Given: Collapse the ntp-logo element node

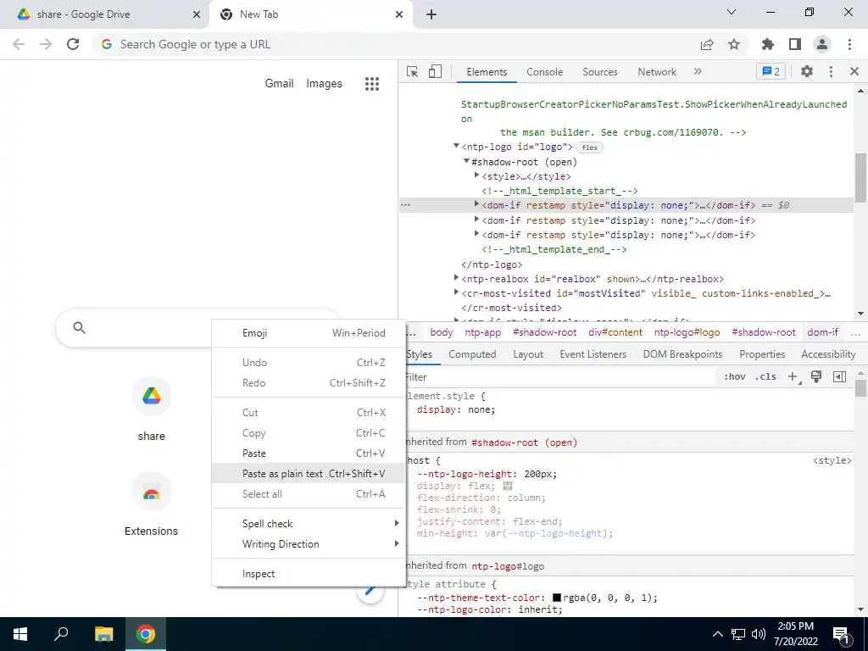Looking at the screenshot, I should [456, 146].
